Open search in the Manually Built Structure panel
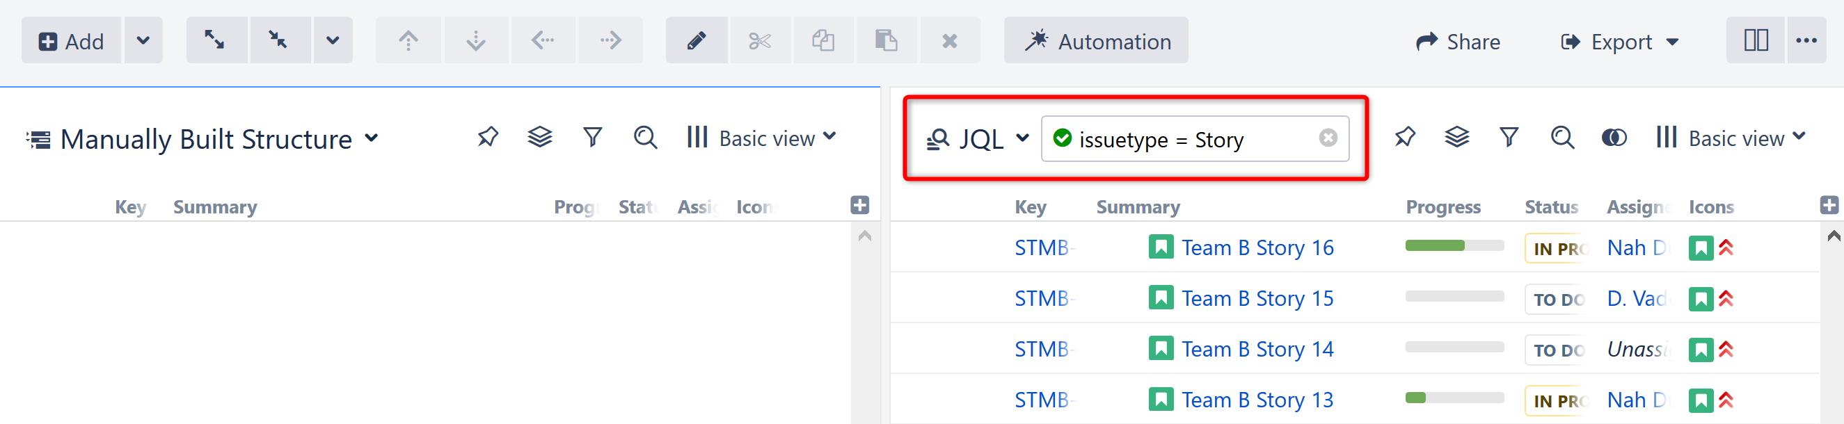 coord(645,138)
